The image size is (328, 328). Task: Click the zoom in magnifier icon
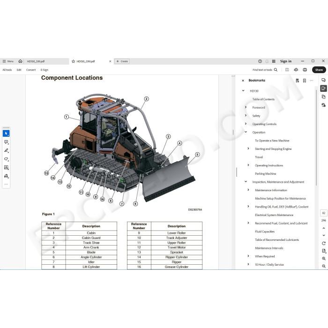point(324,259)
